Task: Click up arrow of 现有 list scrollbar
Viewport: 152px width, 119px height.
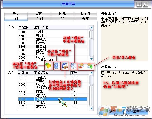Action: pyautogui.click(x=91, y=73)
